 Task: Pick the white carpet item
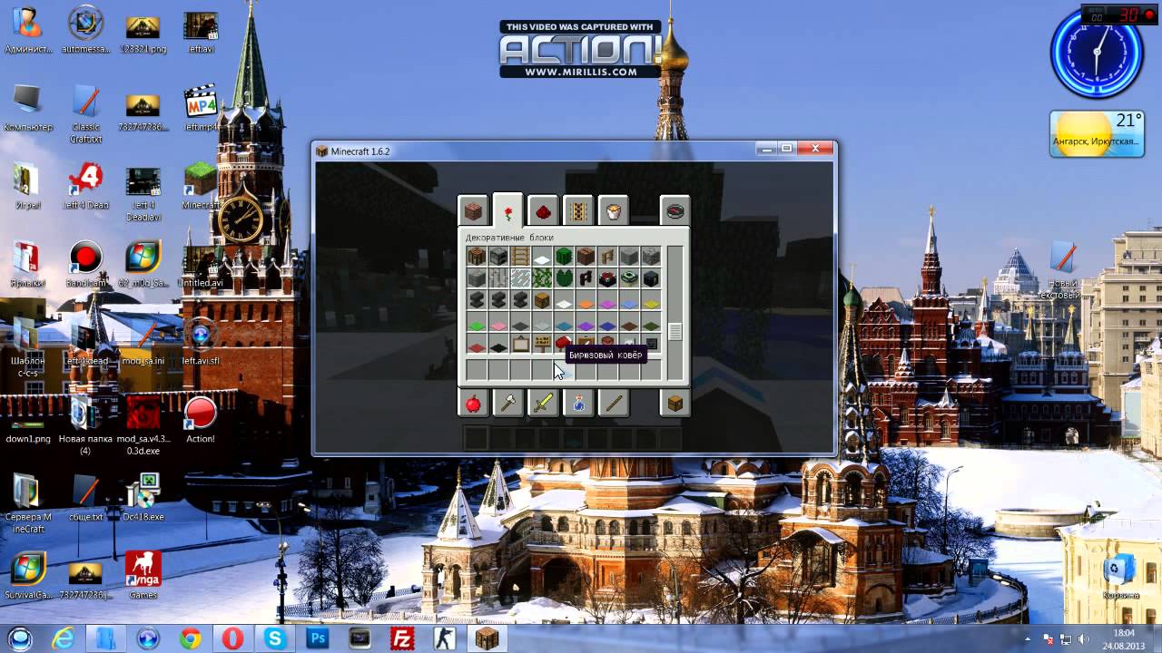click(x=564, y=300)
